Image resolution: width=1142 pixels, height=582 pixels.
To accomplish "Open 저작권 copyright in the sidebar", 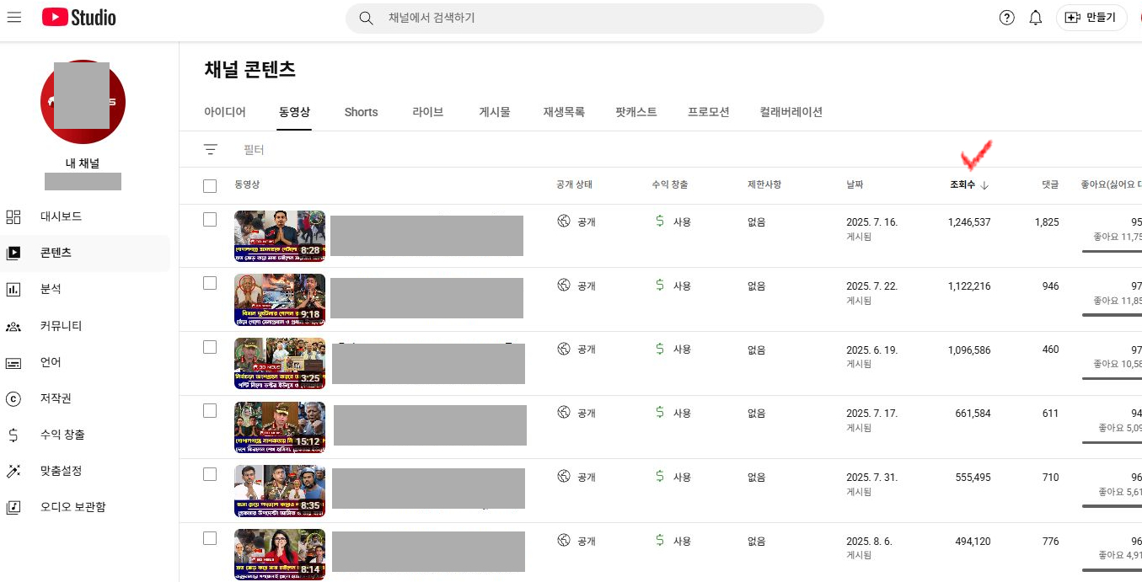I will (56, 398).
